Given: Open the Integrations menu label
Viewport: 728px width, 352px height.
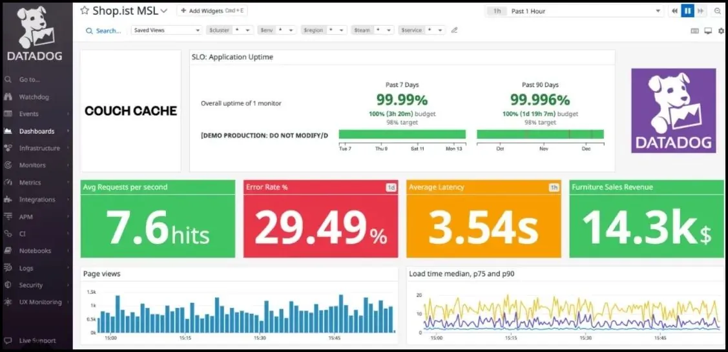Looking at the screenshot, I should point(37,200).
